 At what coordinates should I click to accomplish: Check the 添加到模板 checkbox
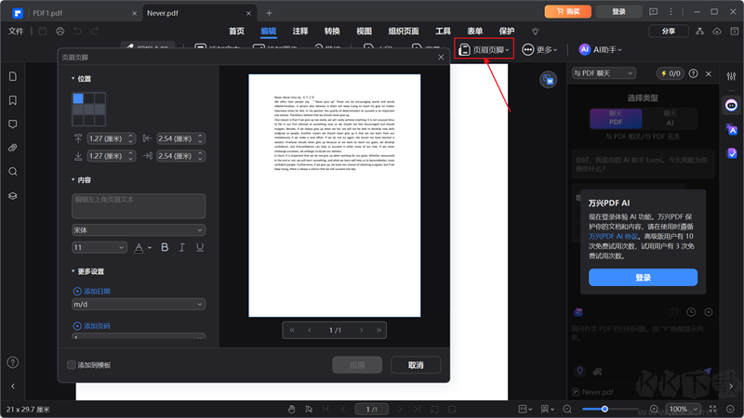pos(72,365)
